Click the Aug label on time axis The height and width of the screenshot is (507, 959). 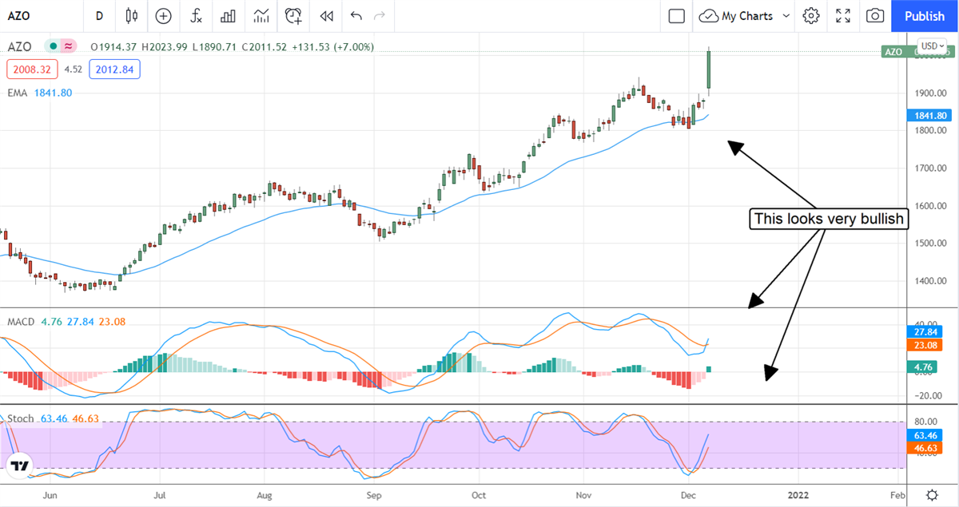click(265, 495)
